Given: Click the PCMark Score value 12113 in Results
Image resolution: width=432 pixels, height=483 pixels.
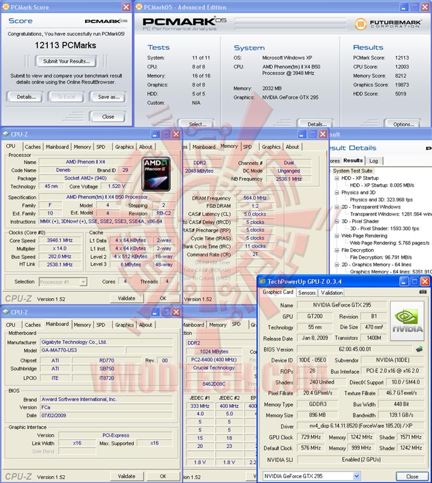Looking at the screenshot, I should tap(402, 58).
